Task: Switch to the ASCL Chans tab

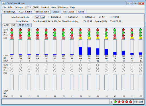Action: pos(25,12)
